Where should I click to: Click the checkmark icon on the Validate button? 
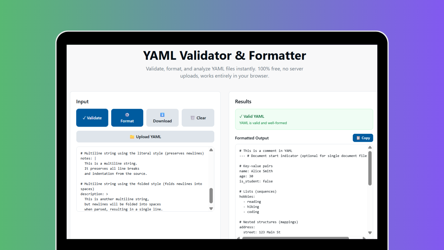pos(84,118)
